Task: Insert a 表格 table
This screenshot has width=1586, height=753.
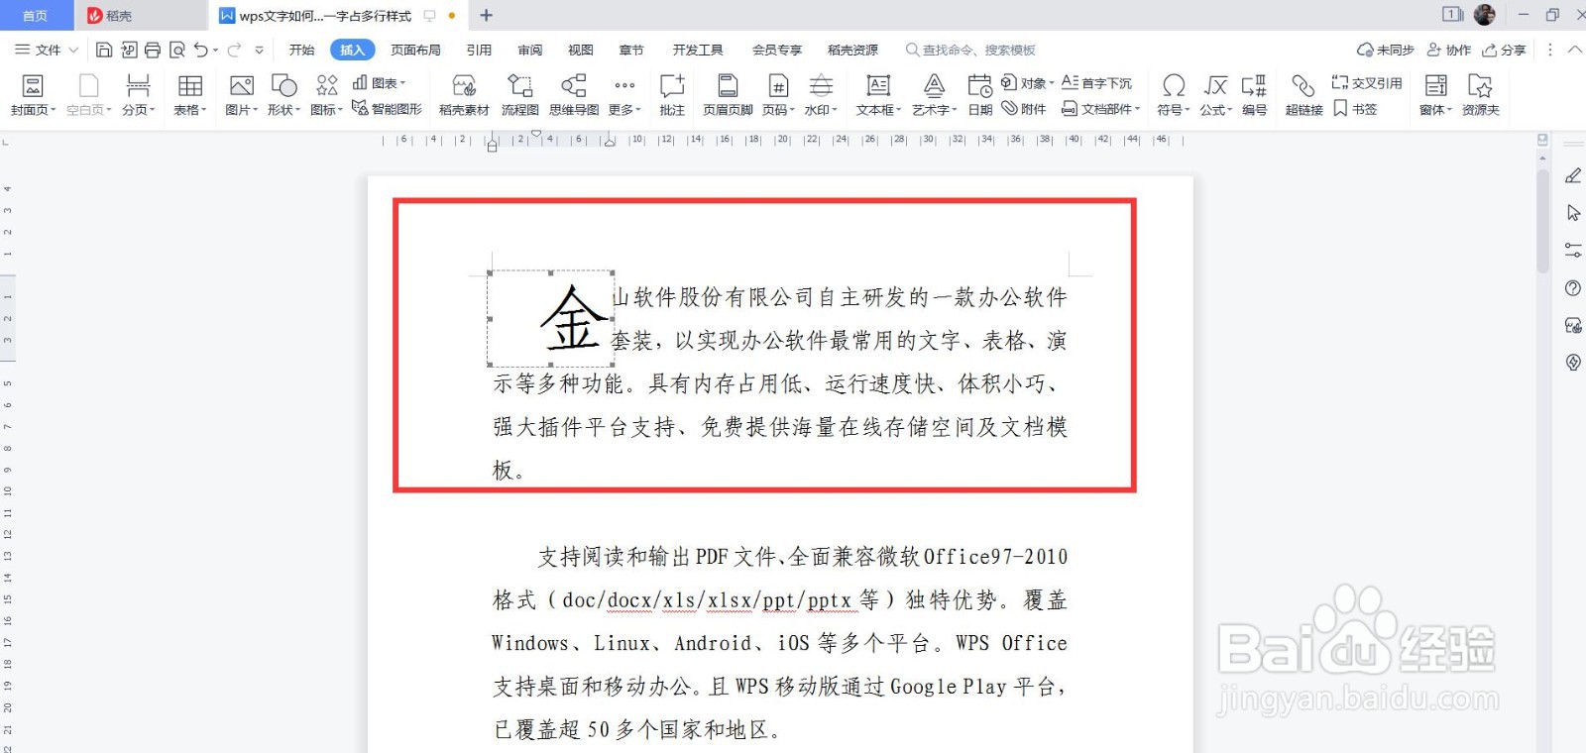Action: 189,95
